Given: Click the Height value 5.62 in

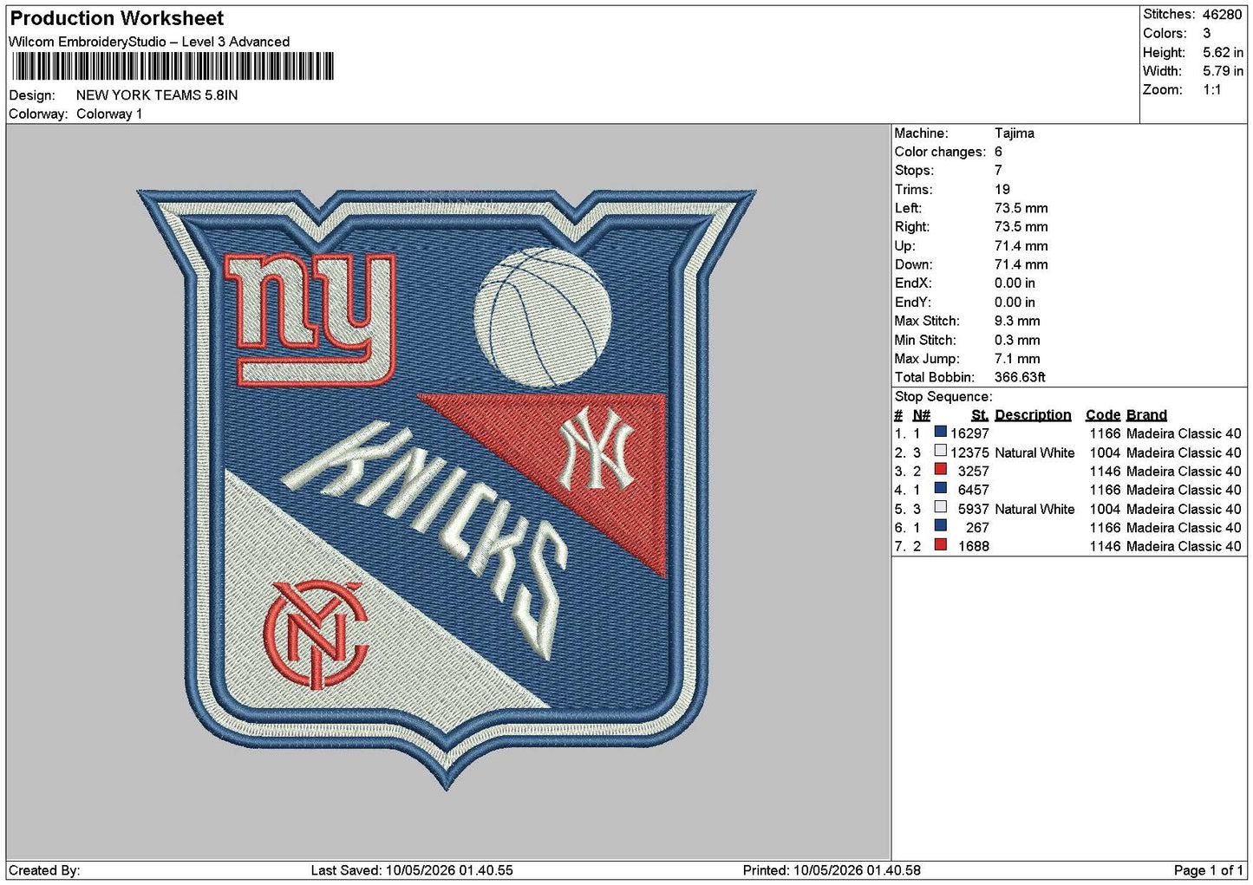Looking at the screenshot, I should point(1223,52).
